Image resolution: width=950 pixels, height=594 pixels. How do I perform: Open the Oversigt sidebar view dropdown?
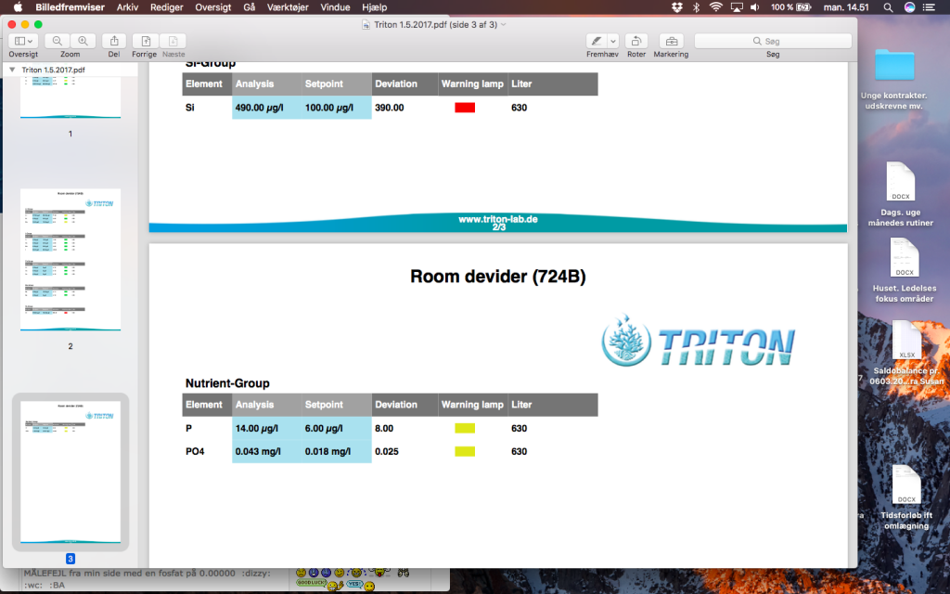click(x=23, y=41)
